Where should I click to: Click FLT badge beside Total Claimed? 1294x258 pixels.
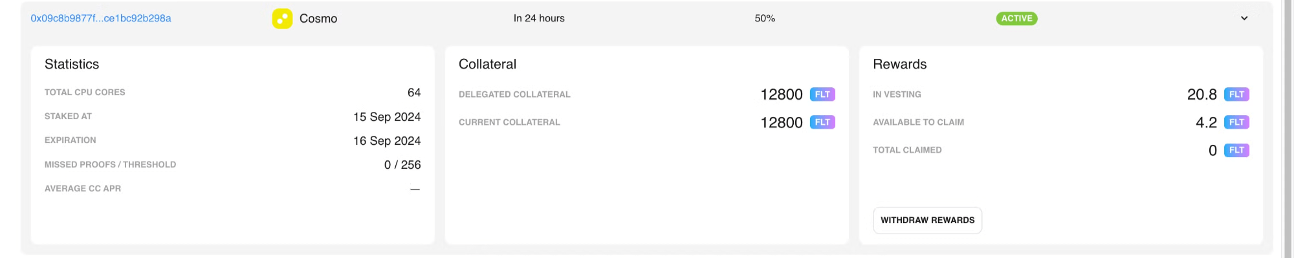[1236, 150]
